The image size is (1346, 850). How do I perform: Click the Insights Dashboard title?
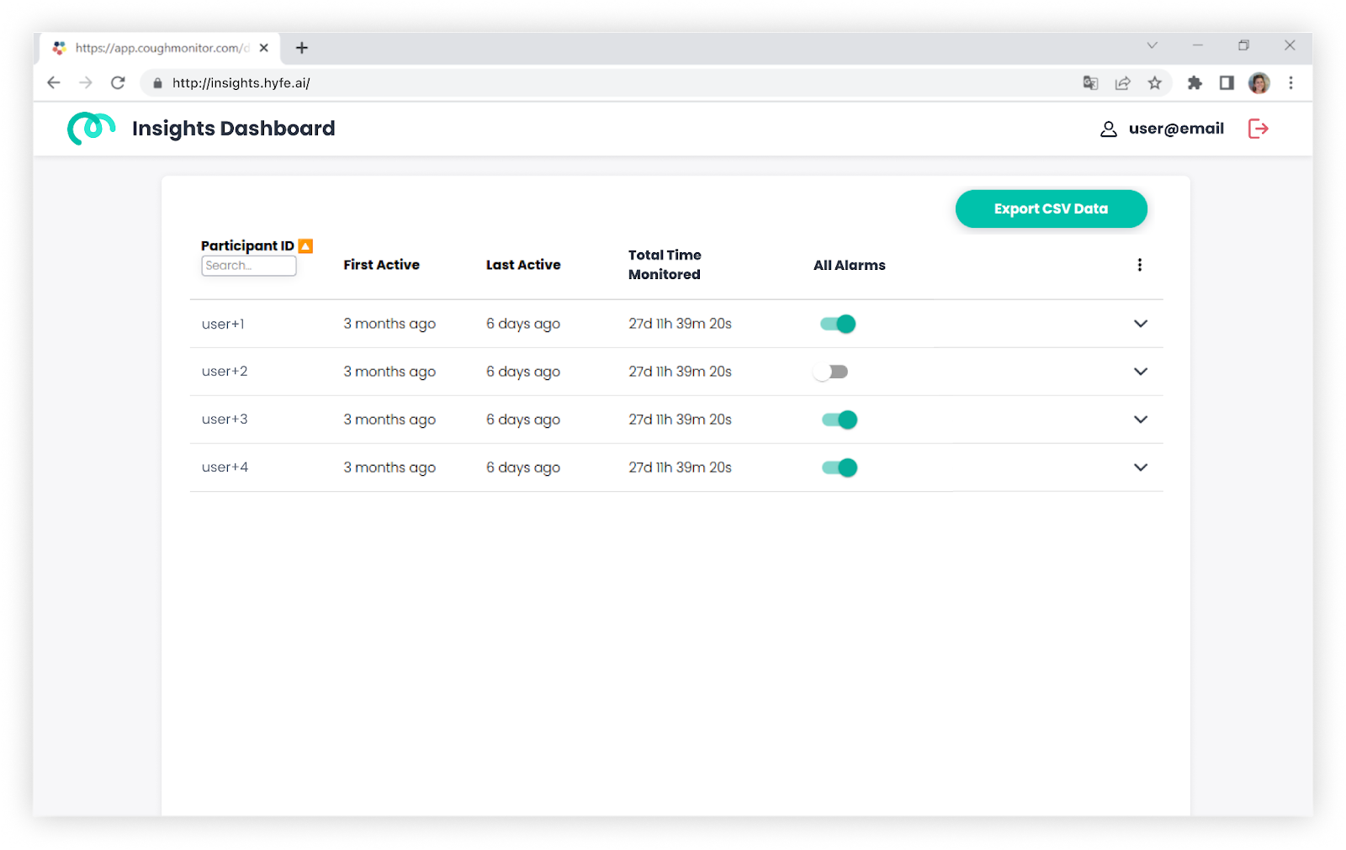[x=233, y=129]
